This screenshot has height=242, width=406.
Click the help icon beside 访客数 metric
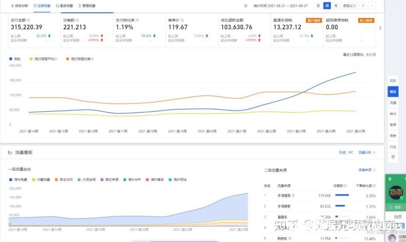click(77, 20)
